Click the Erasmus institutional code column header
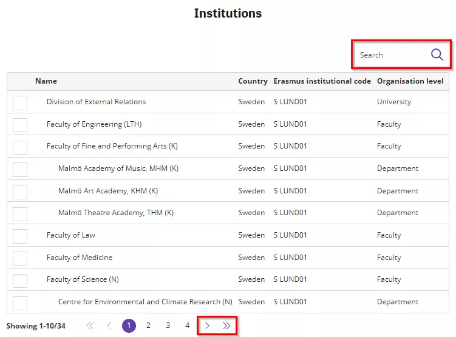This screenshot has height=337, width=456. 322,81
